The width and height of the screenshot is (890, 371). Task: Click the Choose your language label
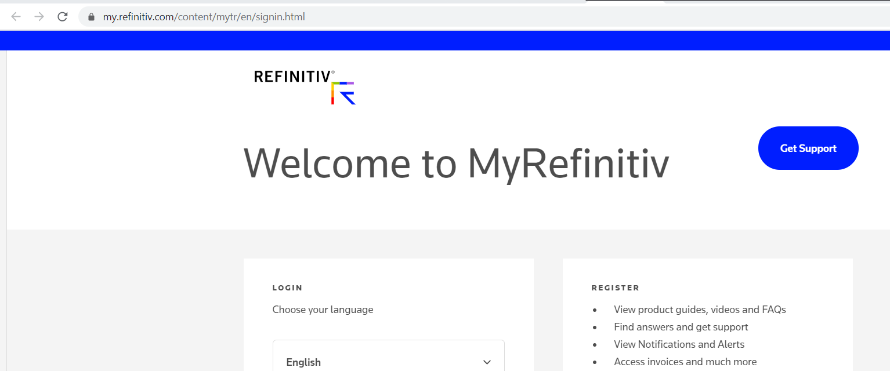pyautogui.click(x=323, y=310)
